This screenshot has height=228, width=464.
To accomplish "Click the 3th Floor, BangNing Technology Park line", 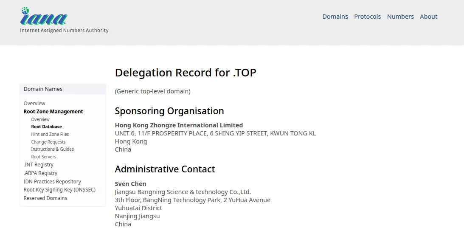I will [x=192, y=200].
